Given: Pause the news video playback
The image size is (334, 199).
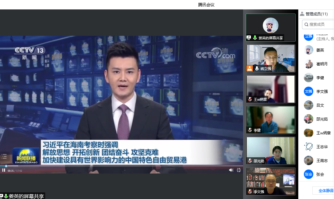Looking at the screenshot, I should tap(4, 170).
